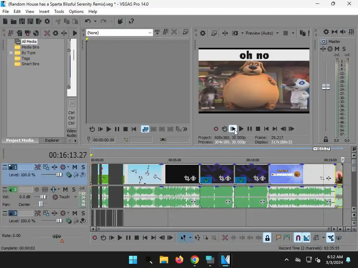Select the Project Media tab
The height and width of the screenshot is (268, 358).
click(x=20, y=140)
